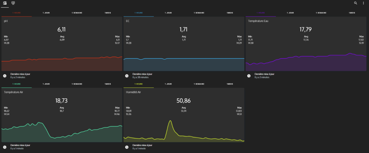Select 1 JOUR tab for Température Air
This screenshot has width=369, height=153.
46,84
